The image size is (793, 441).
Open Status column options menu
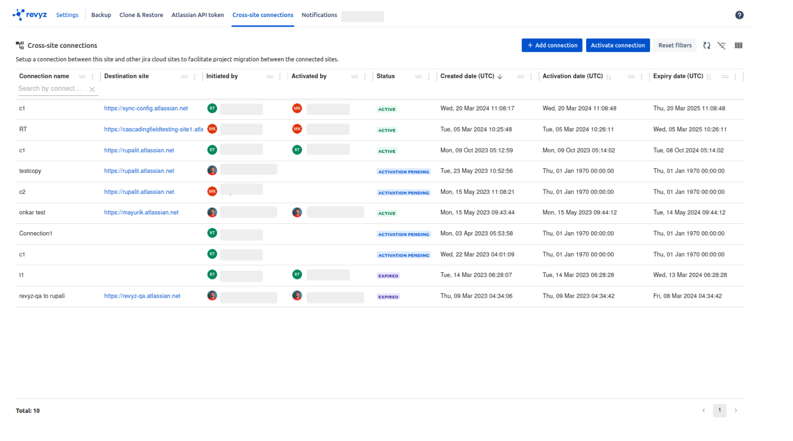point(429,76)
